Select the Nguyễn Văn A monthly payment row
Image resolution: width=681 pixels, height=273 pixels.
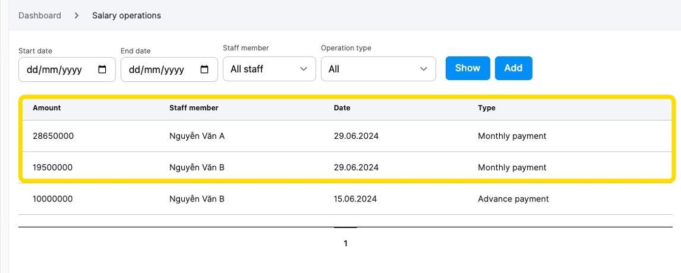345,136
